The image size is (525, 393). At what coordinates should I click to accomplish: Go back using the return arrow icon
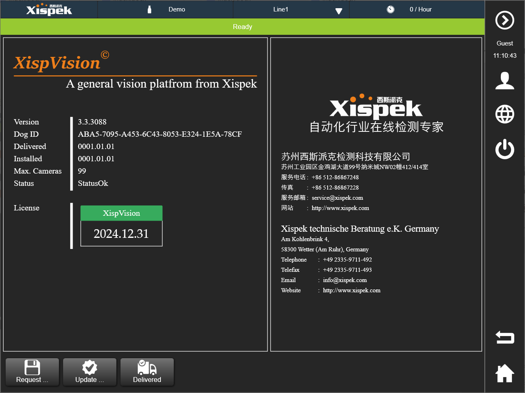point(505,337)
